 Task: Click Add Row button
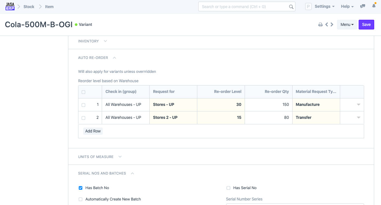click(x=93, y=131)
